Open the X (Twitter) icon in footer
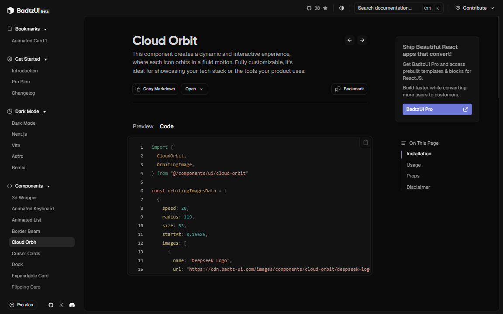This screenshot has width=503, height=314. (x=62, y=305)
